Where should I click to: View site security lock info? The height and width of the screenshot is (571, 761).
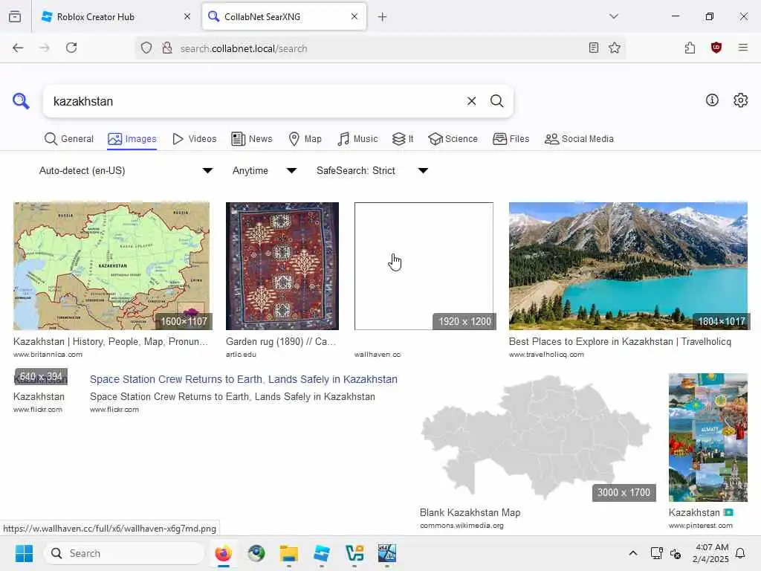click(x=167, y=48)
